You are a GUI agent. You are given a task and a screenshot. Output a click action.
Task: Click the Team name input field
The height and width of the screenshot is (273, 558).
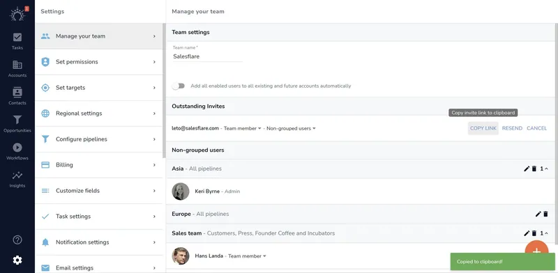click(x=207, y=56)
